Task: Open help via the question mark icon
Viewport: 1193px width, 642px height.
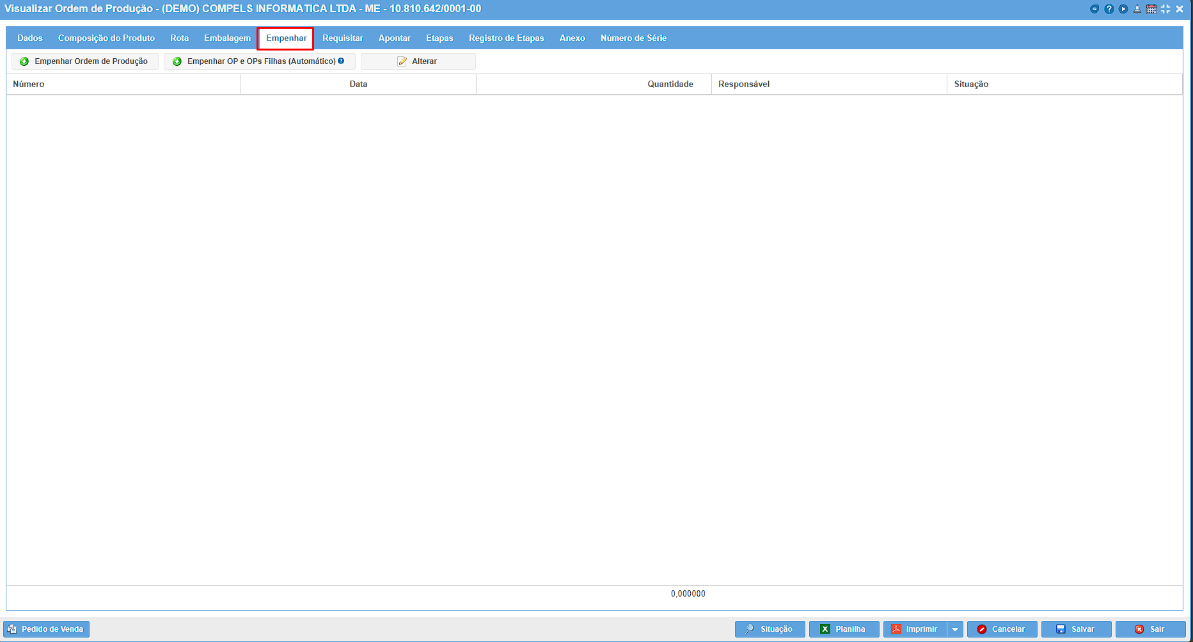Action: click(1109, 9)
